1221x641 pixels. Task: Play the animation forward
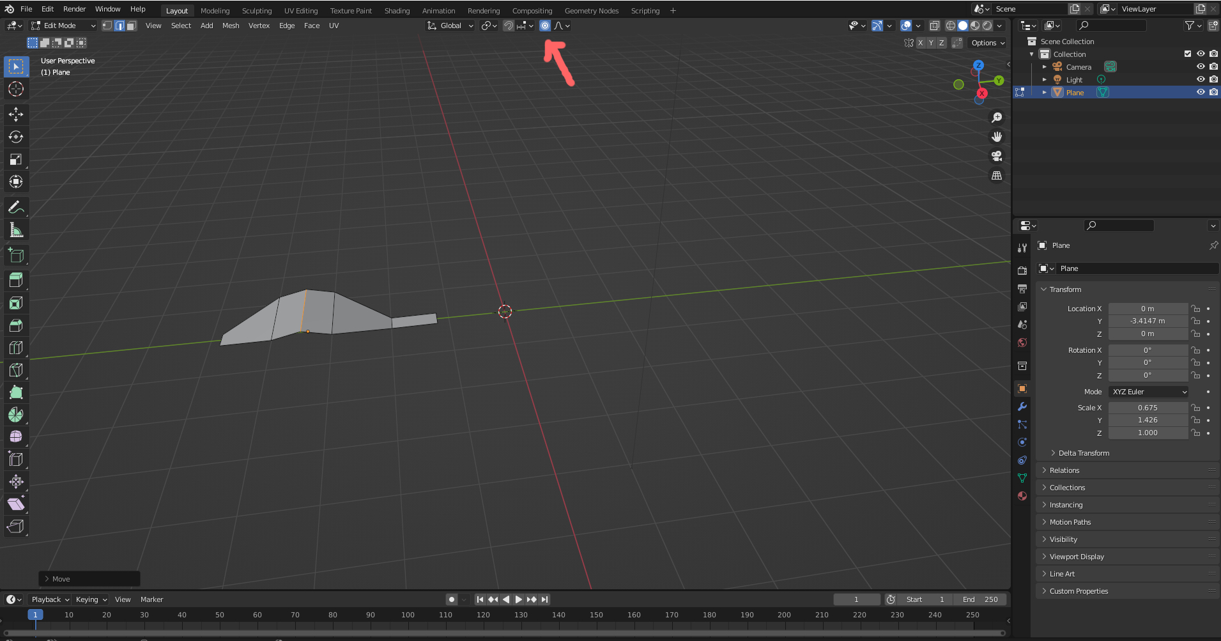pyautogui.click(x=519, y=599)
